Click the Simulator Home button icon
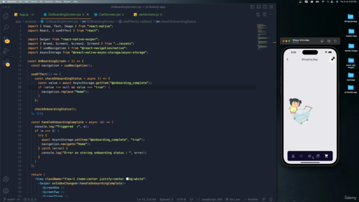Screen dimensions: 359x202 (x=322, y=41)
